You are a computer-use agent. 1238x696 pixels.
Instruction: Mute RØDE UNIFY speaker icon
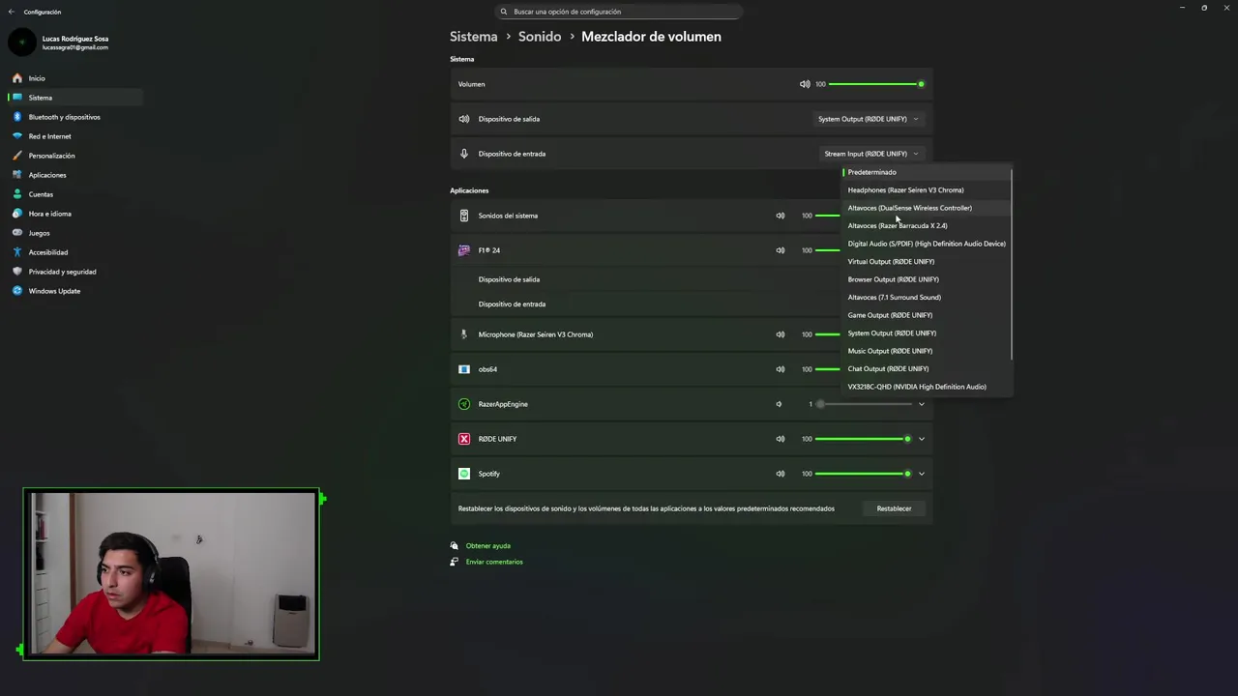click(x=781, y=439)
